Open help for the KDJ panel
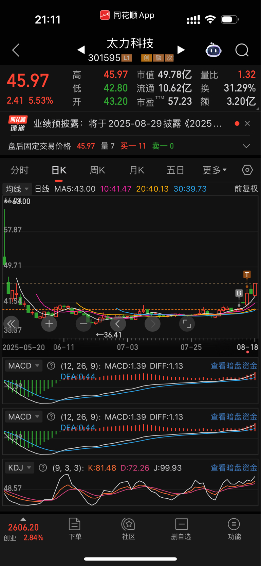 pos(43,468)
